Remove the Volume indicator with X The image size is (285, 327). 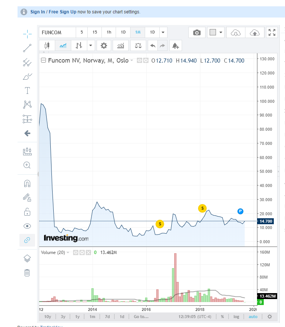pos(88,253)
